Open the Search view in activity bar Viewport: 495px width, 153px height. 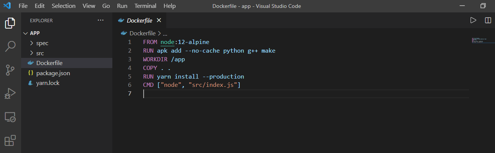click(10, 46)
